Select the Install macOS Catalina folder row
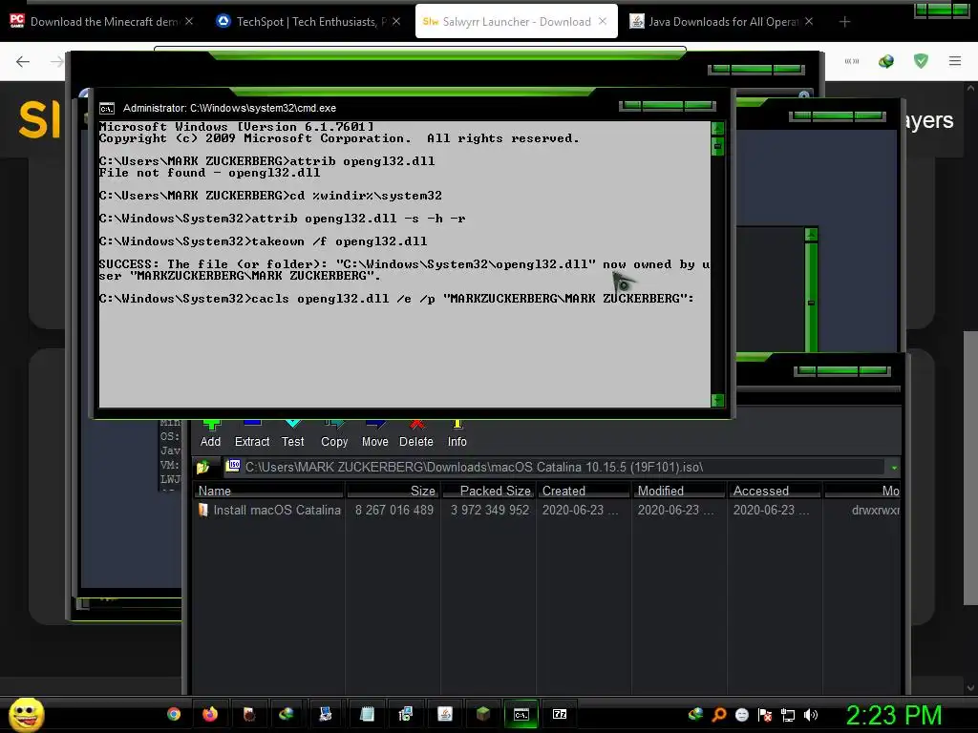Viewport: 978px width, 733px height. click(546, 510)
